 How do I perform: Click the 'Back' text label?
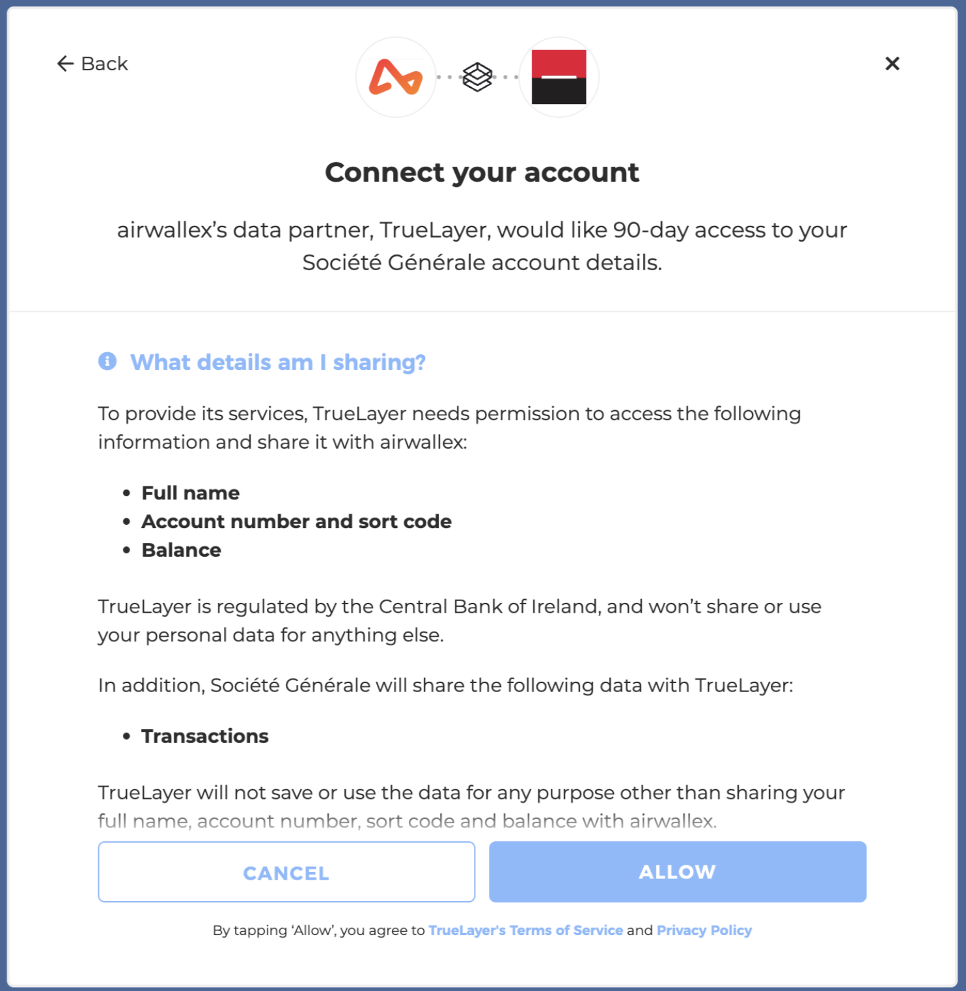(x=105, y=64)
